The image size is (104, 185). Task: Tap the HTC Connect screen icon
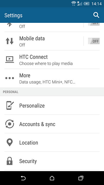click(x=10, y=60)
